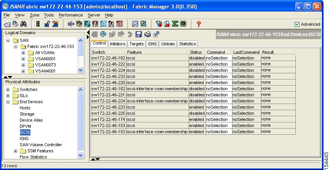The image size is (330, 170).
Task: Click the grayed copy icon in table toolbar
Action: click(112, 34)
